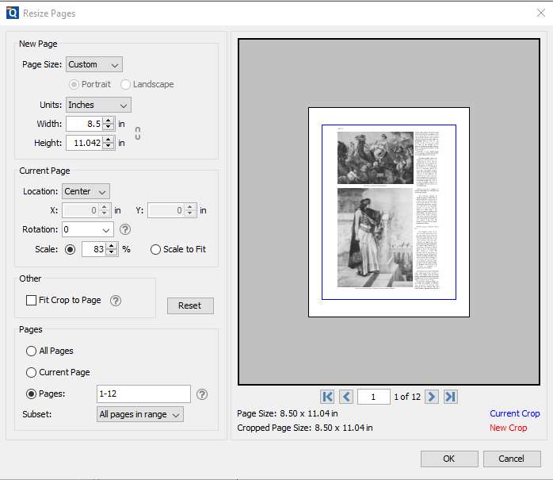Viewport: 553px width, 480px height.
Task: Go to next page in preview
Action: pyautogui.click(x=432, y=397)
